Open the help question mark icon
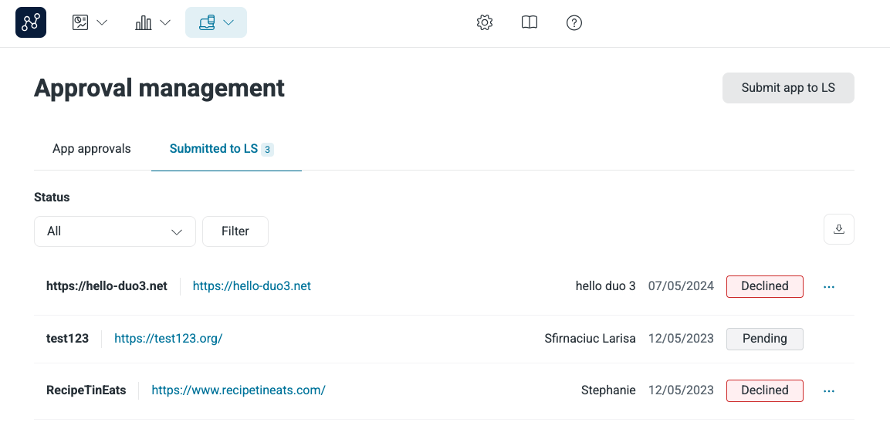Image resolution: width=890 pixels, height=446 pixels. pos(574,22)
